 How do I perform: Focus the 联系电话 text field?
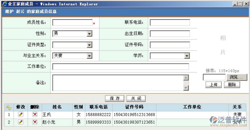tap(170, 22)
